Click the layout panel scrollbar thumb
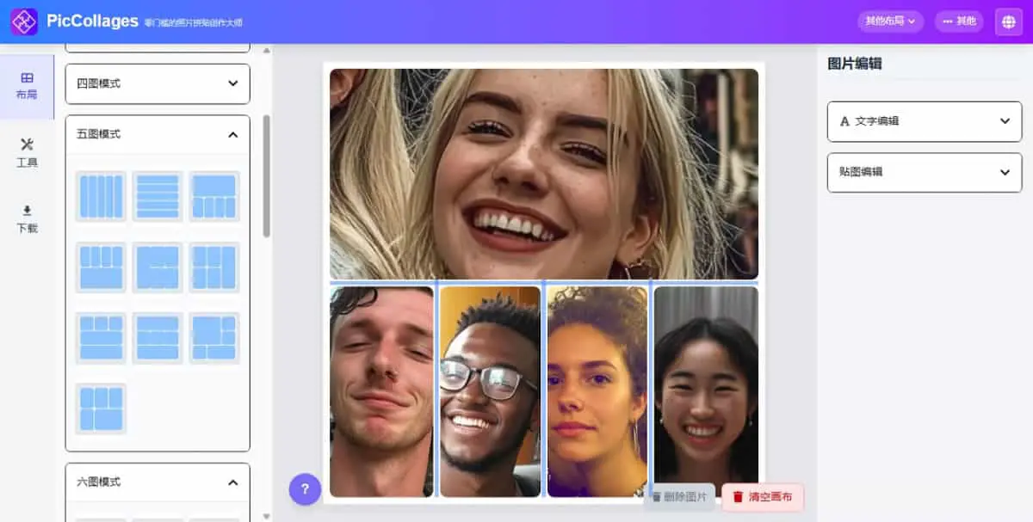This screenshot has height=522, width=1033. click(266, 175)
